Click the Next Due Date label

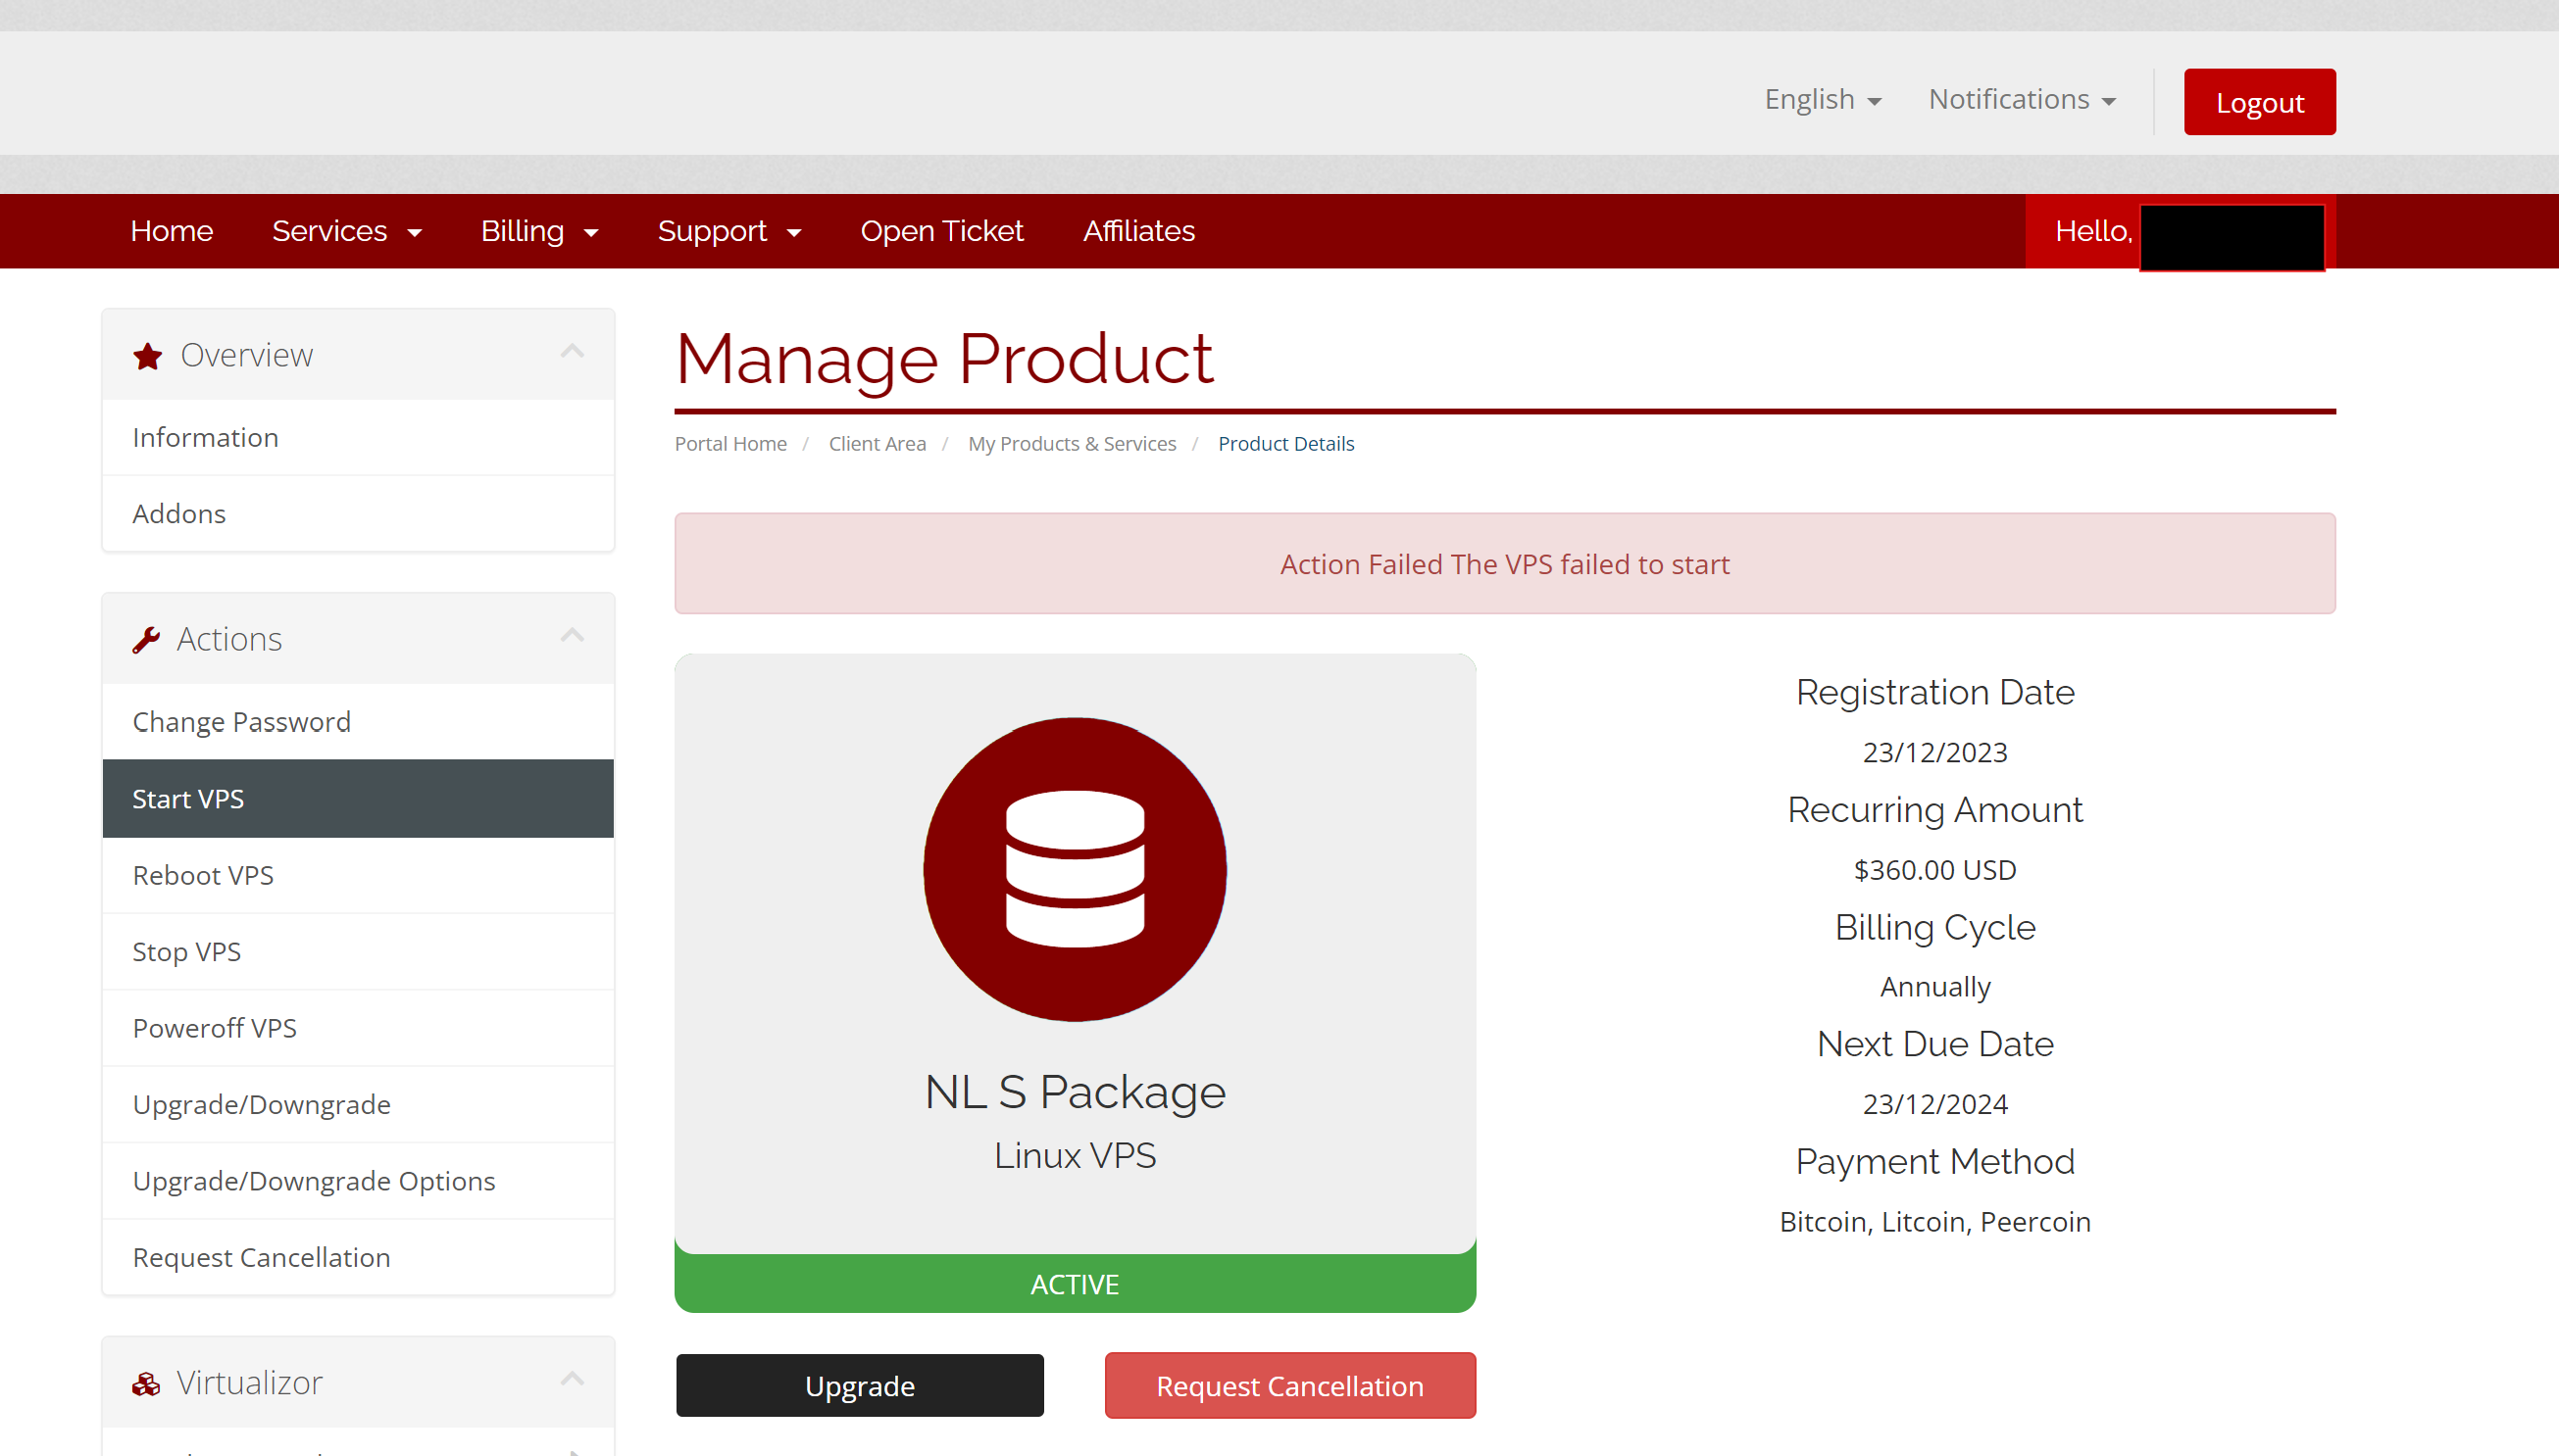tap(1934, 1045)
